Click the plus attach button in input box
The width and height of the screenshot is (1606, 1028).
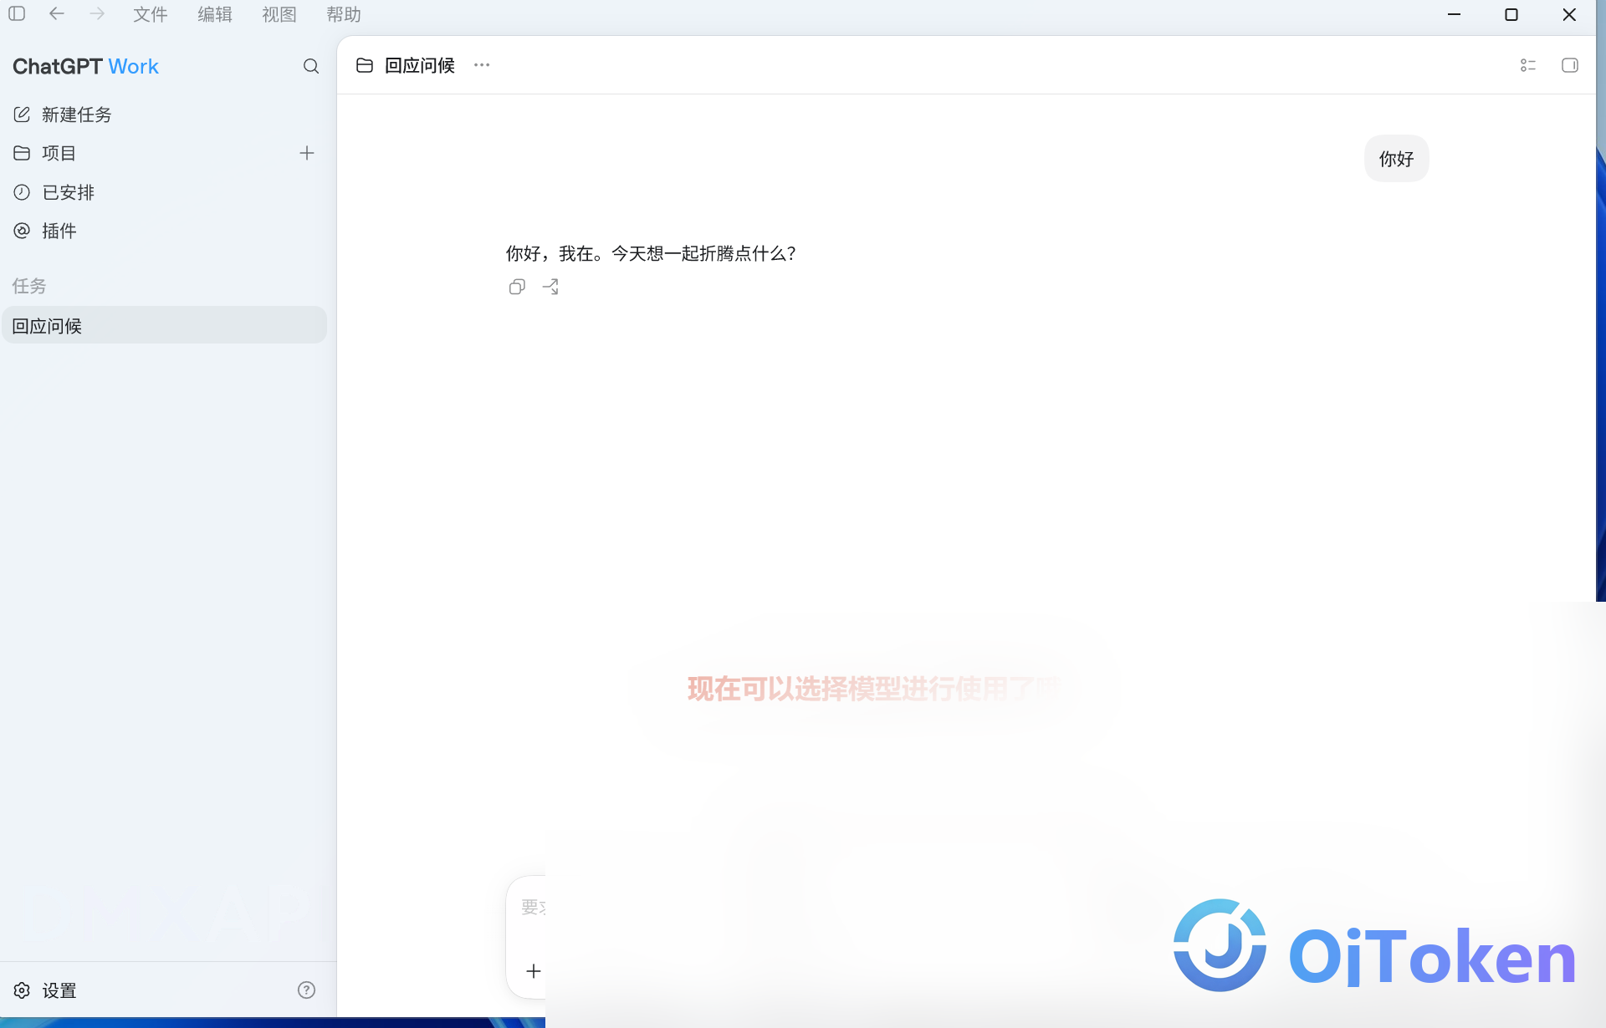click(x=534, y=971)
